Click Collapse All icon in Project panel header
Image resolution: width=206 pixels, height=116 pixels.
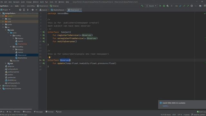coord(28,10)
